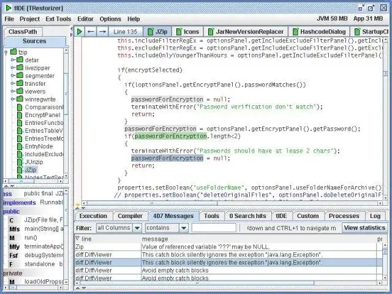
Task: Click the editor horizontal scrollbar thumb
Action: point(152,203)
